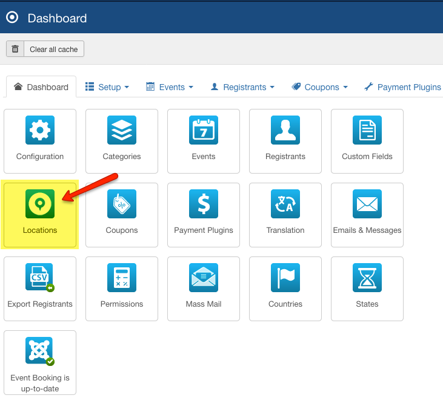Expand the Setup dropdown menu

[x=107, y=87]
